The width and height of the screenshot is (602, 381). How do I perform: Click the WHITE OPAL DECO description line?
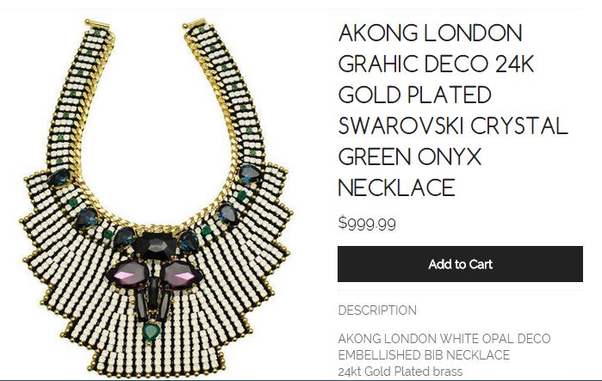point(444,339)
